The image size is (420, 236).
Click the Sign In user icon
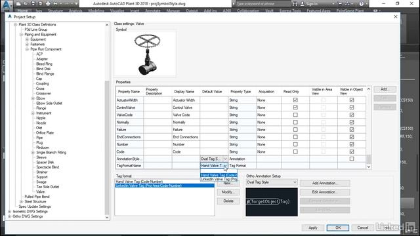click(x=303, y=4)
